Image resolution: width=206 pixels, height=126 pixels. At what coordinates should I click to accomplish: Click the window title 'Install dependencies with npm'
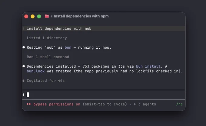(81, 16)
